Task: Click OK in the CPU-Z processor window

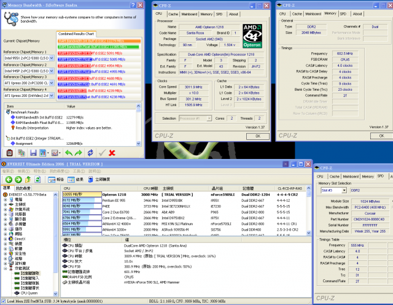Action: 258,136
